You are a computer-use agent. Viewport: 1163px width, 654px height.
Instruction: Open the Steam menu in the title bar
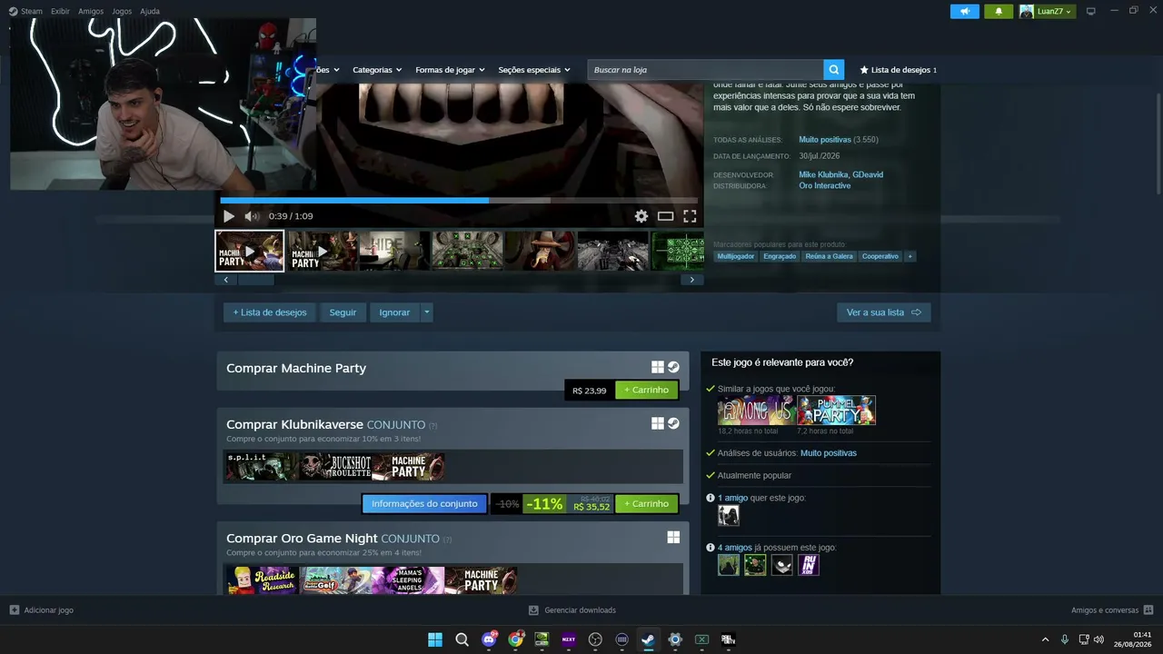[25, 12]
